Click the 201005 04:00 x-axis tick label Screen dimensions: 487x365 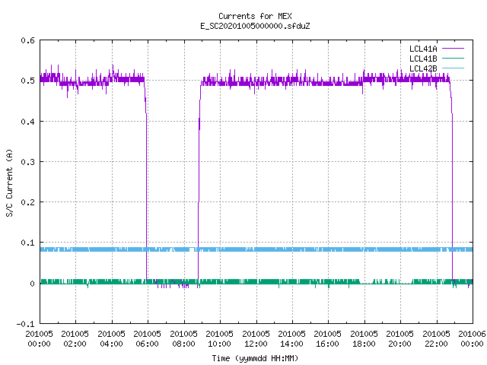pos(111,338)
